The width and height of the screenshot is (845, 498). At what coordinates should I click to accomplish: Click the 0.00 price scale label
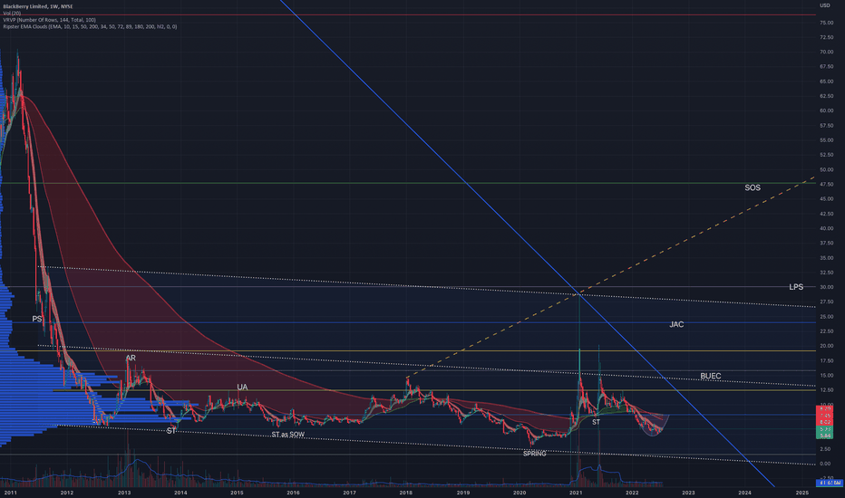[x=826, y=464]
